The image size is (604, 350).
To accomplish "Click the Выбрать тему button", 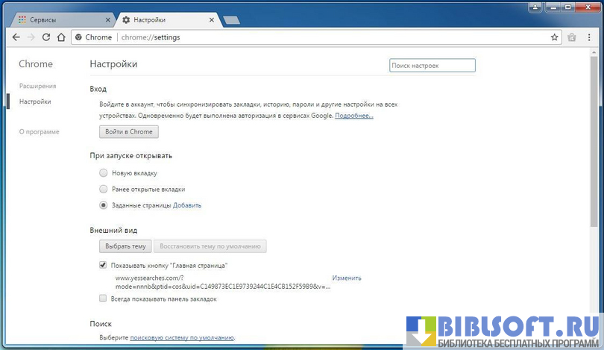I will tap(125, 246).
